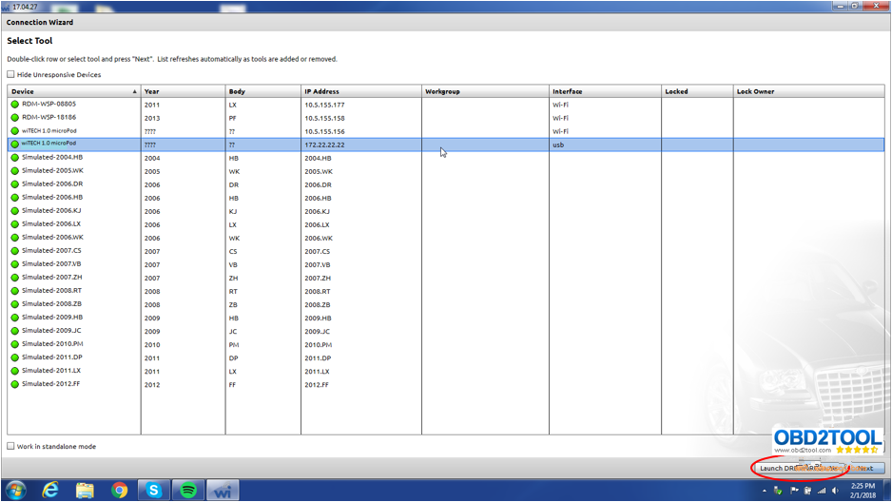Viewport: 892px width, 502px height.
Task: Click the IP Address column header
Action: (359, 91)
